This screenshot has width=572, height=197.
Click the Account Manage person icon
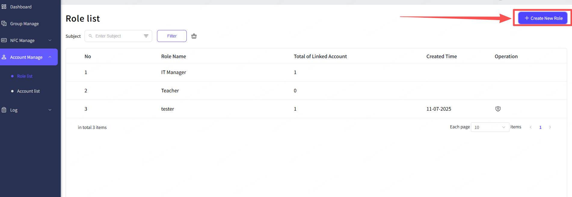point(4,57)
